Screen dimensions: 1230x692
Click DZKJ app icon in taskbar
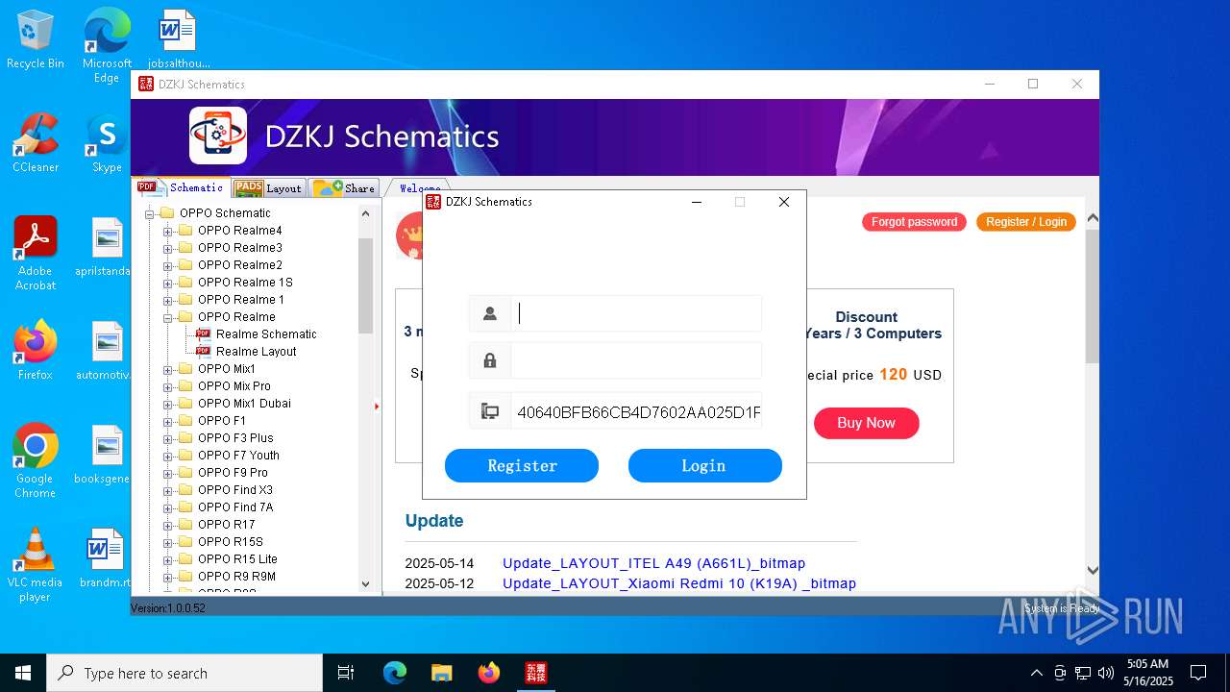pos(536,673)
